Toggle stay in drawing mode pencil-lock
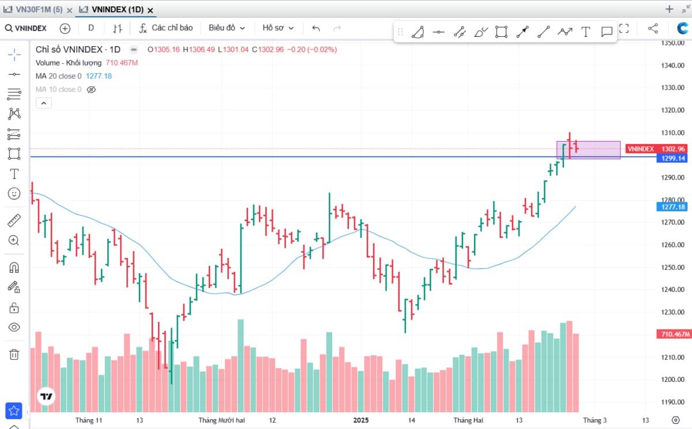 14,287
